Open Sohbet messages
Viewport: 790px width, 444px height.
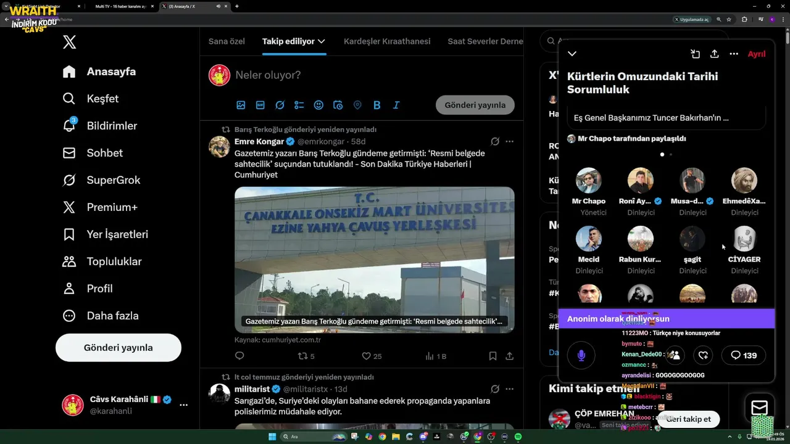93,153
